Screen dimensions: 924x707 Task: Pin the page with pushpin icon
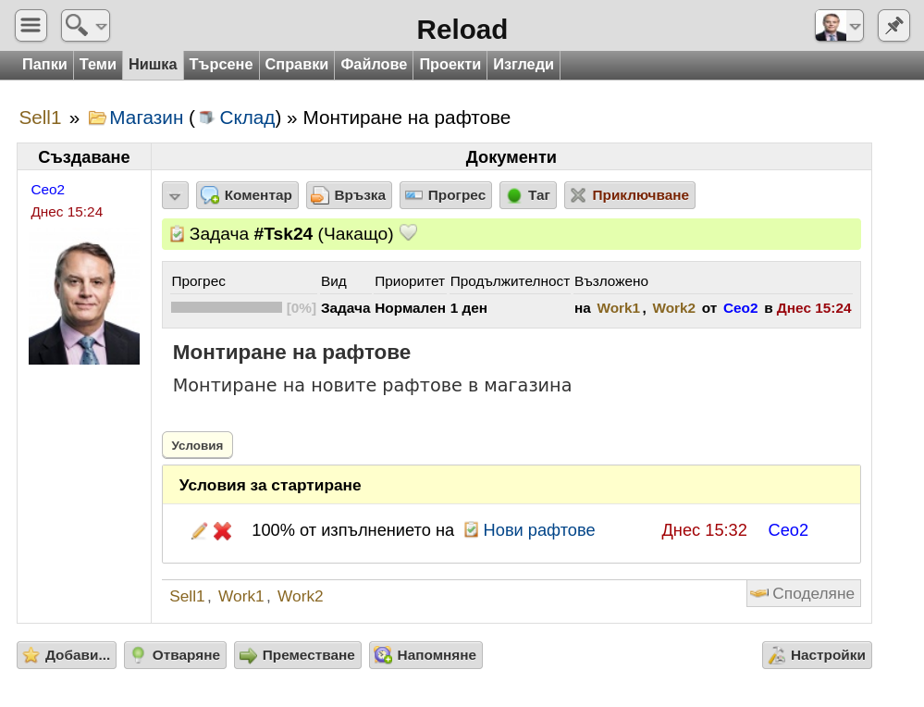click(x=893, y=25)
